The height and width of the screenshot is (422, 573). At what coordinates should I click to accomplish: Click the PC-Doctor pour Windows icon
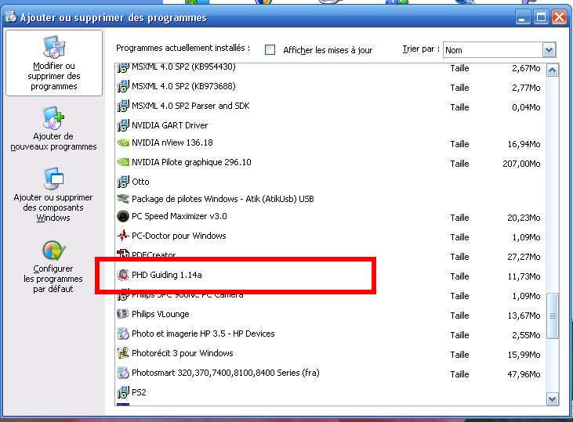(x=123, y=236)
